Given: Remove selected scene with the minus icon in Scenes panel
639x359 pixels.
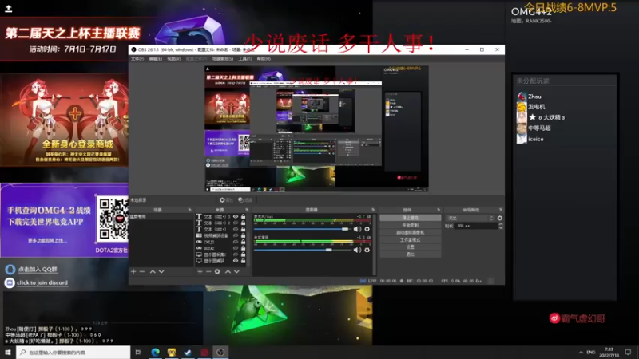Looking at the screenshot, I should 142,271.
